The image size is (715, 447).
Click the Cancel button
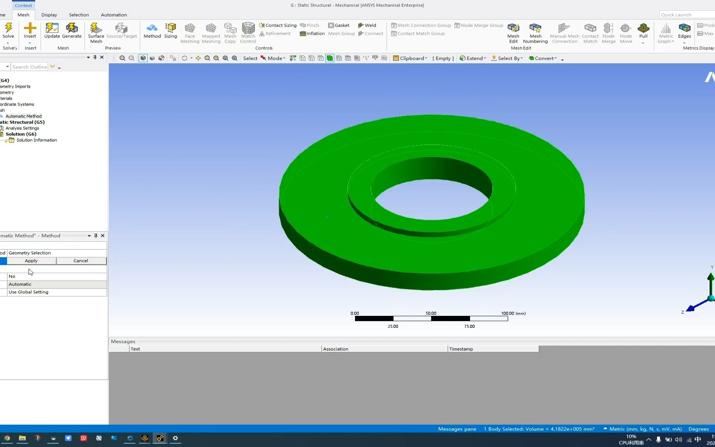[81, 261]
